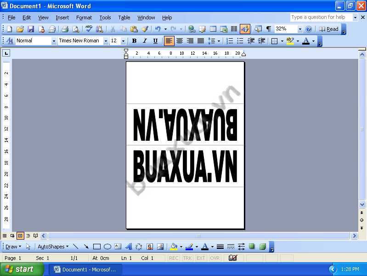Open a file with folder icon
367x276 pixels.
[20, 29]
